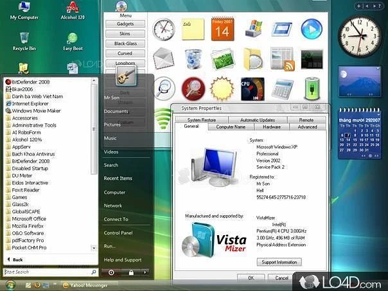The image size is (388, 291).
Task: Click the black performance monitor gadget
Action: [x=312, y=59]
